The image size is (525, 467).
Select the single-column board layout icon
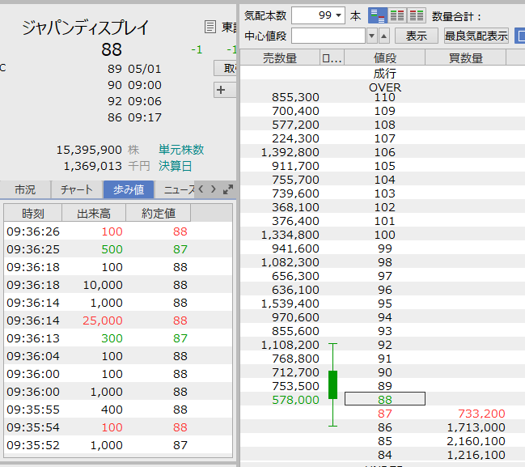point(378,15)
